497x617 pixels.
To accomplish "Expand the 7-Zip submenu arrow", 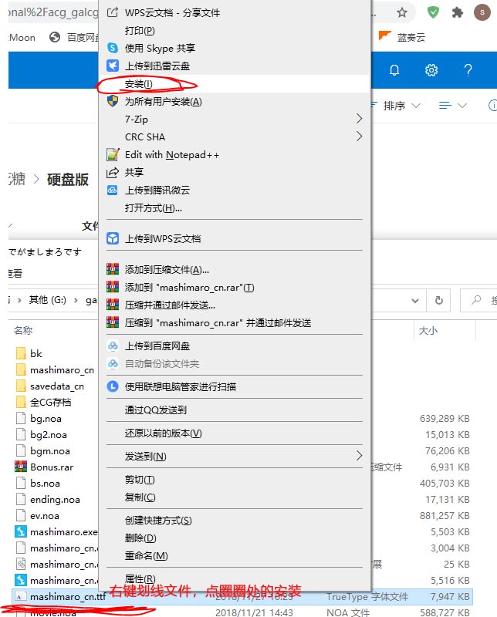I will click(359, 119).
